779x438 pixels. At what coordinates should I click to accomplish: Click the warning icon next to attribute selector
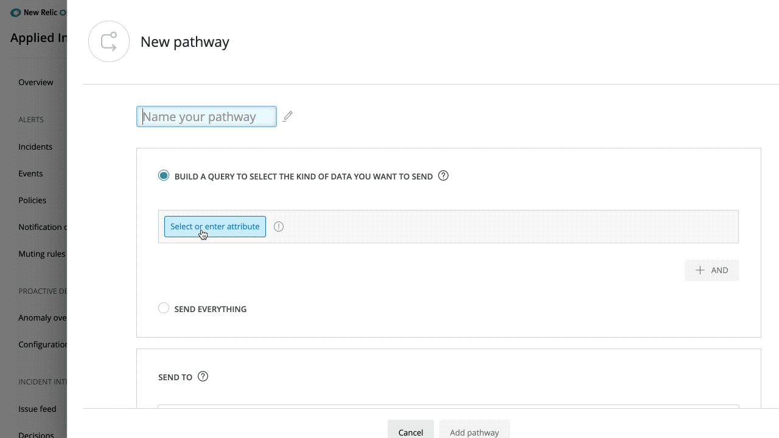(x=279, y=226)
